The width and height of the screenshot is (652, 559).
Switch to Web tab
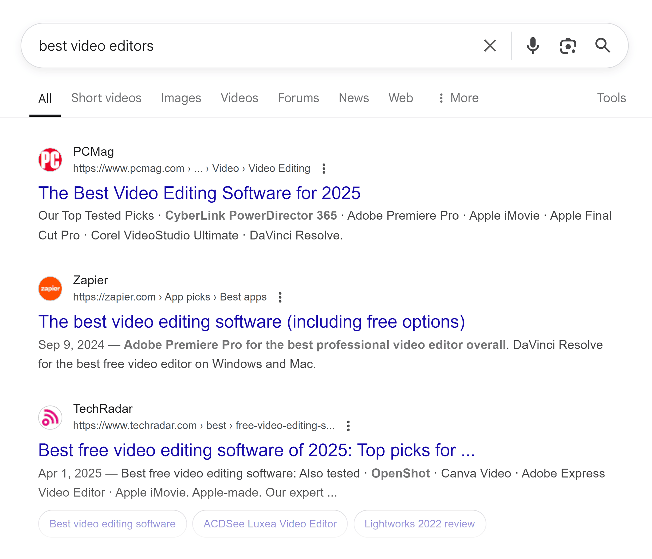(401, 98)
